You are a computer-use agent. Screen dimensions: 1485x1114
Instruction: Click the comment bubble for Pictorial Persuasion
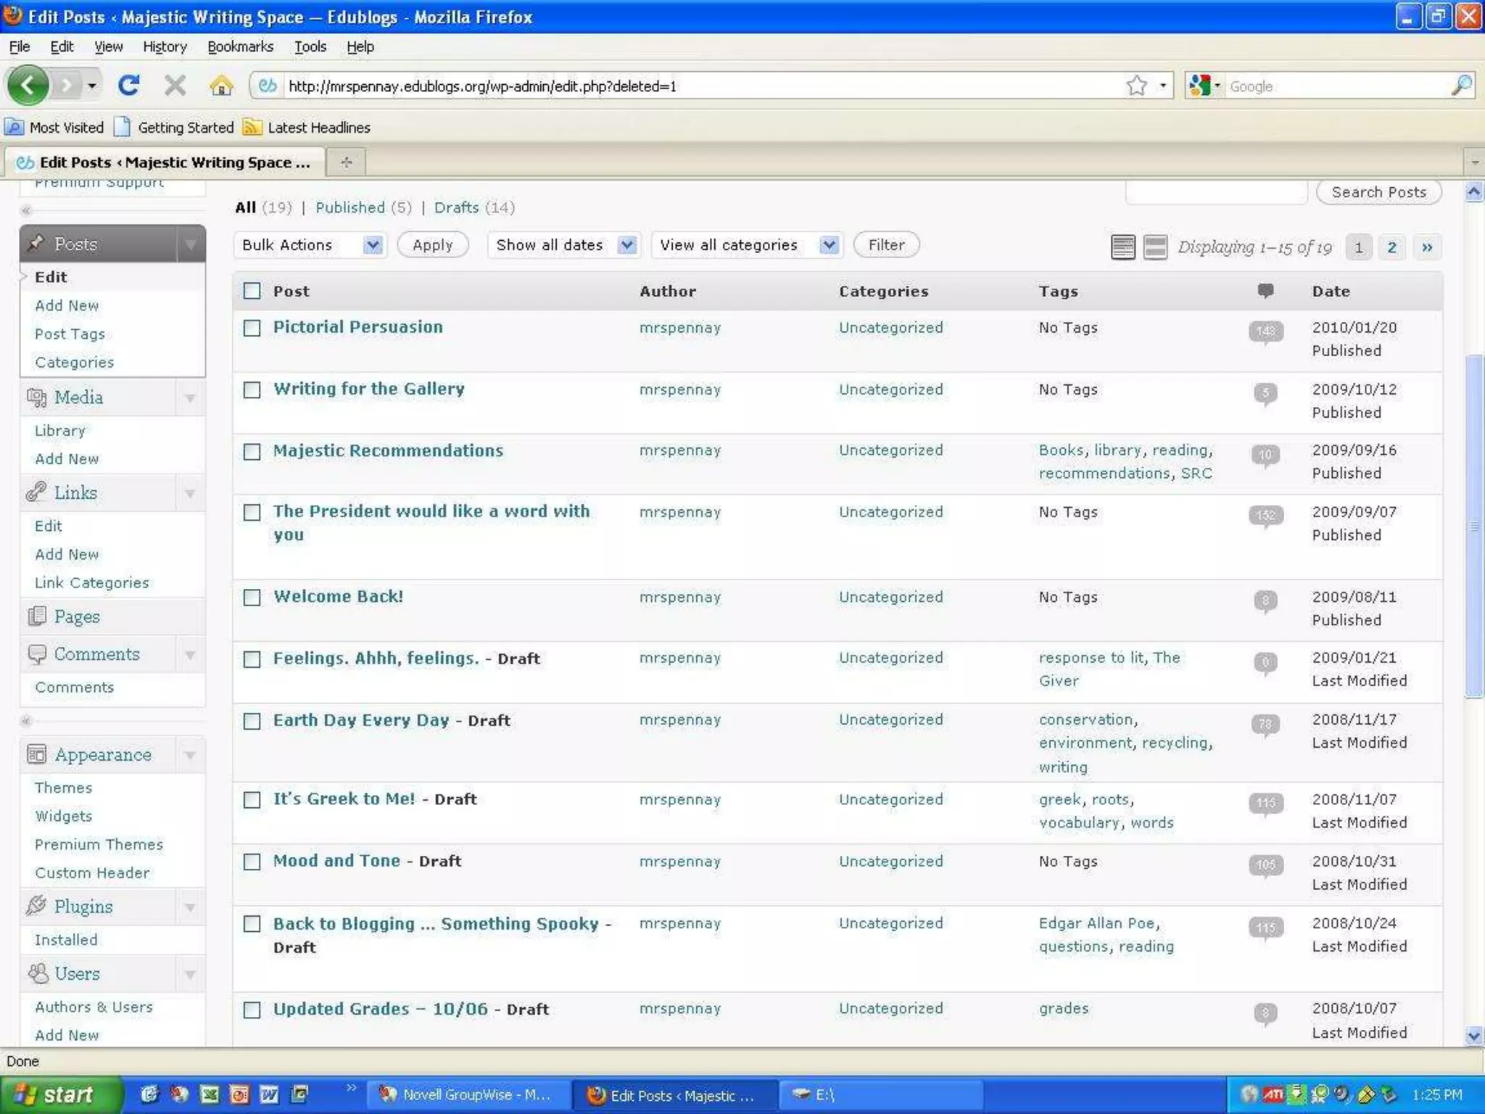[1265, 331]
